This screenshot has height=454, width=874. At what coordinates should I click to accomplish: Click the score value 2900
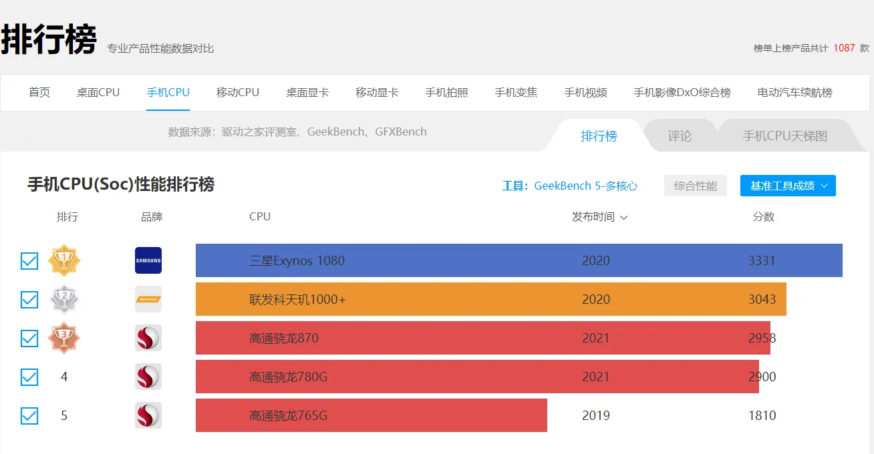tap(762, 377)
